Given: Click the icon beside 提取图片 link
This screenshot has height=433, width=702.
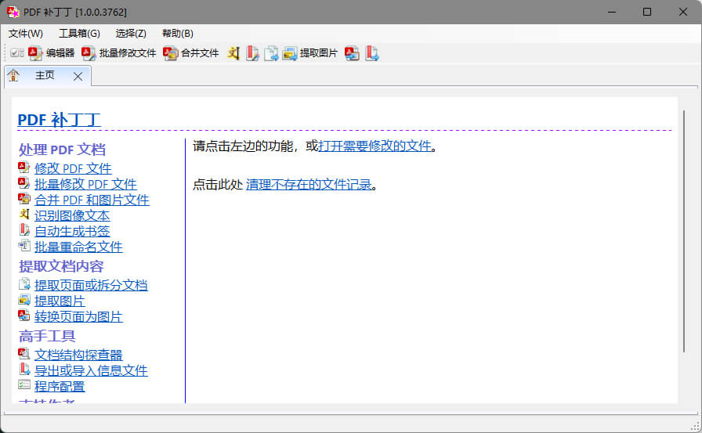Looking at the screenshot, I should click(24, 300).
